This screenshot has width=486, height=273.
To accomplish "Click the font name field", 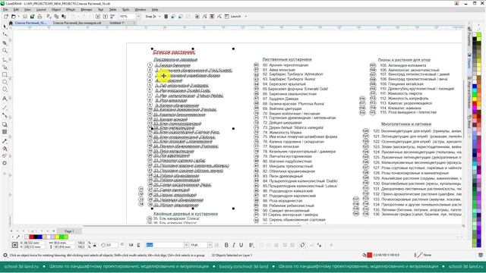I will point(165,245).
